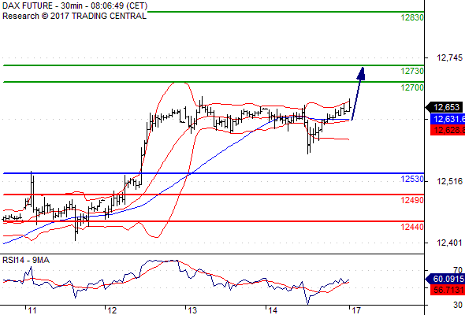
Task: Click the 12,516 price axis label
Action: (x=449, y=181)
